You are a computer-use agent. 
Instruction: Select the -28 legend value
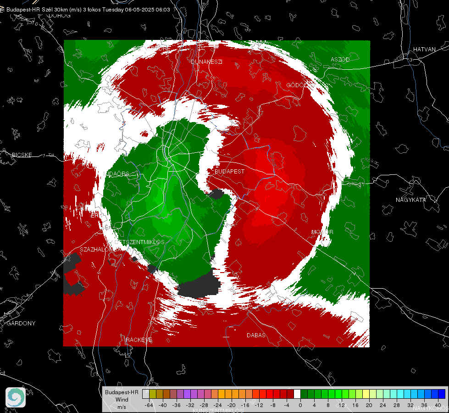pos(204,405)
